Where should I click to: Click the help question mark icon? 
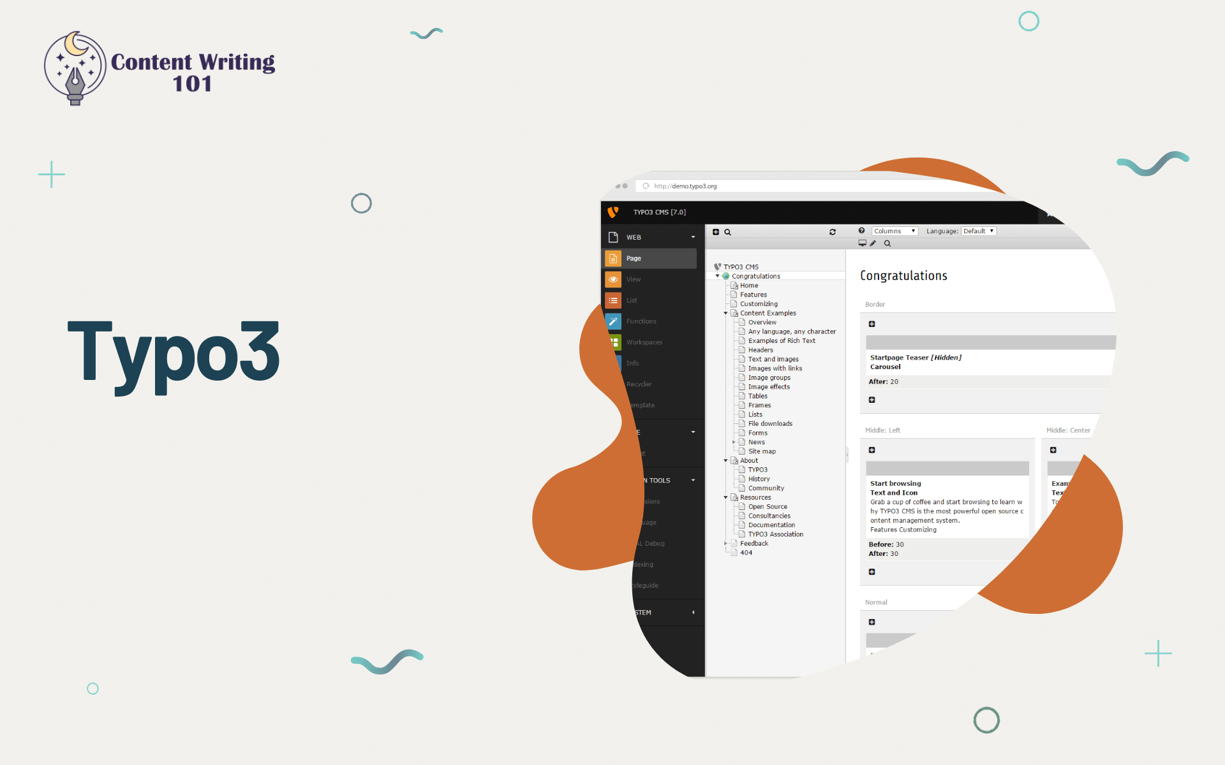pos(861,231)
